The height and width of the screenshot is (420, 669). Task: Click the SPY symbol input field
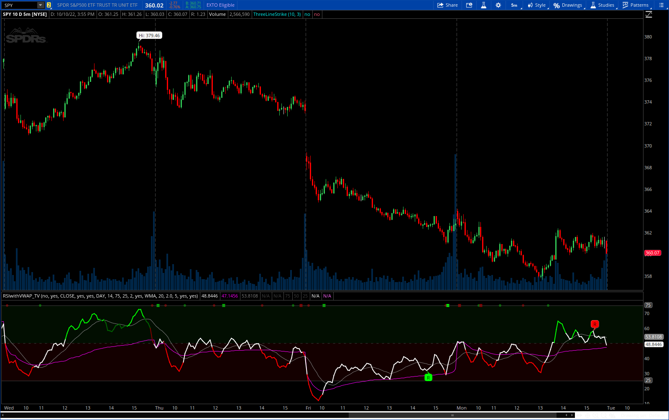tap(20, 5)
